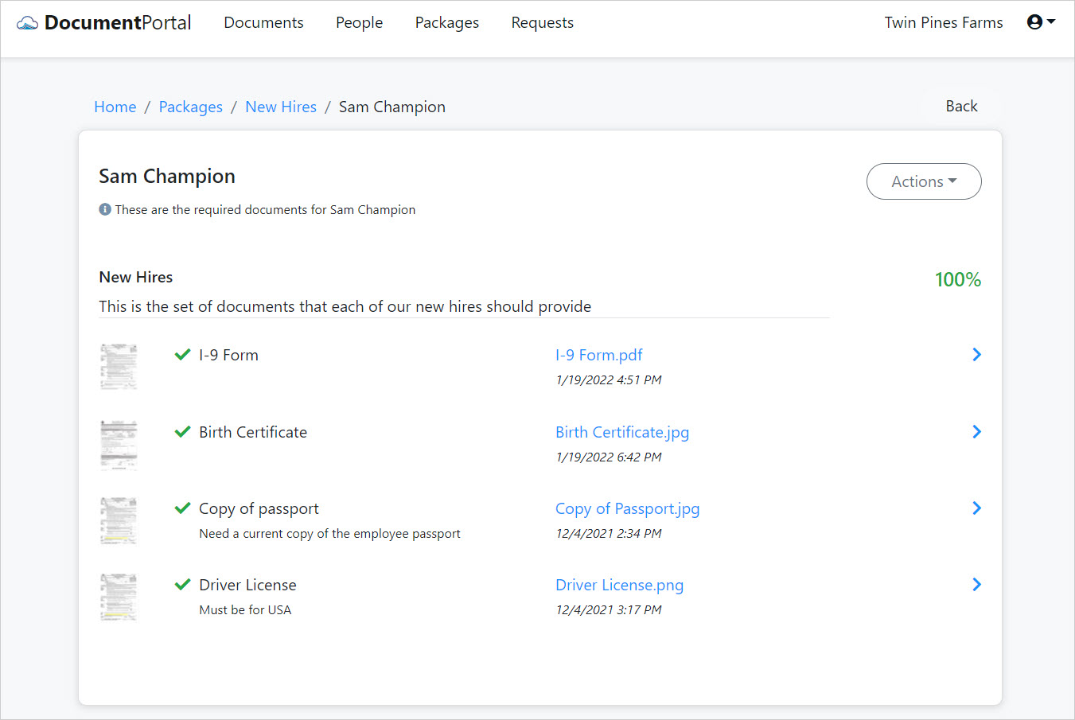Switch to the Documents section
The width and height of the screenshot is (1075, 720).
263,22
